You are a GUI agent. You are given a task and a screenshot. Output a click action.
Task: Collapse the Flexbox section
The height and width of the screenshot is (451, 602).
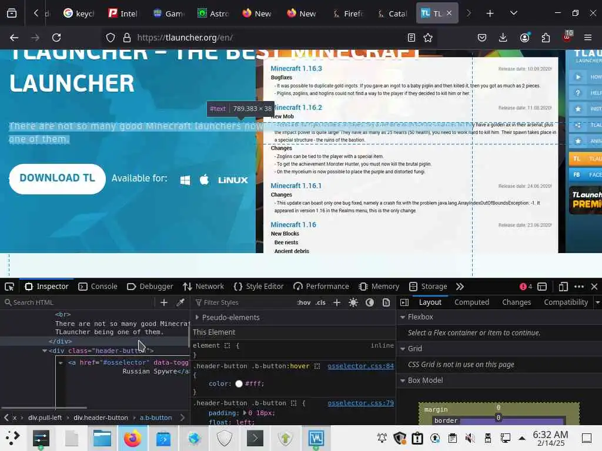(403, 317)
